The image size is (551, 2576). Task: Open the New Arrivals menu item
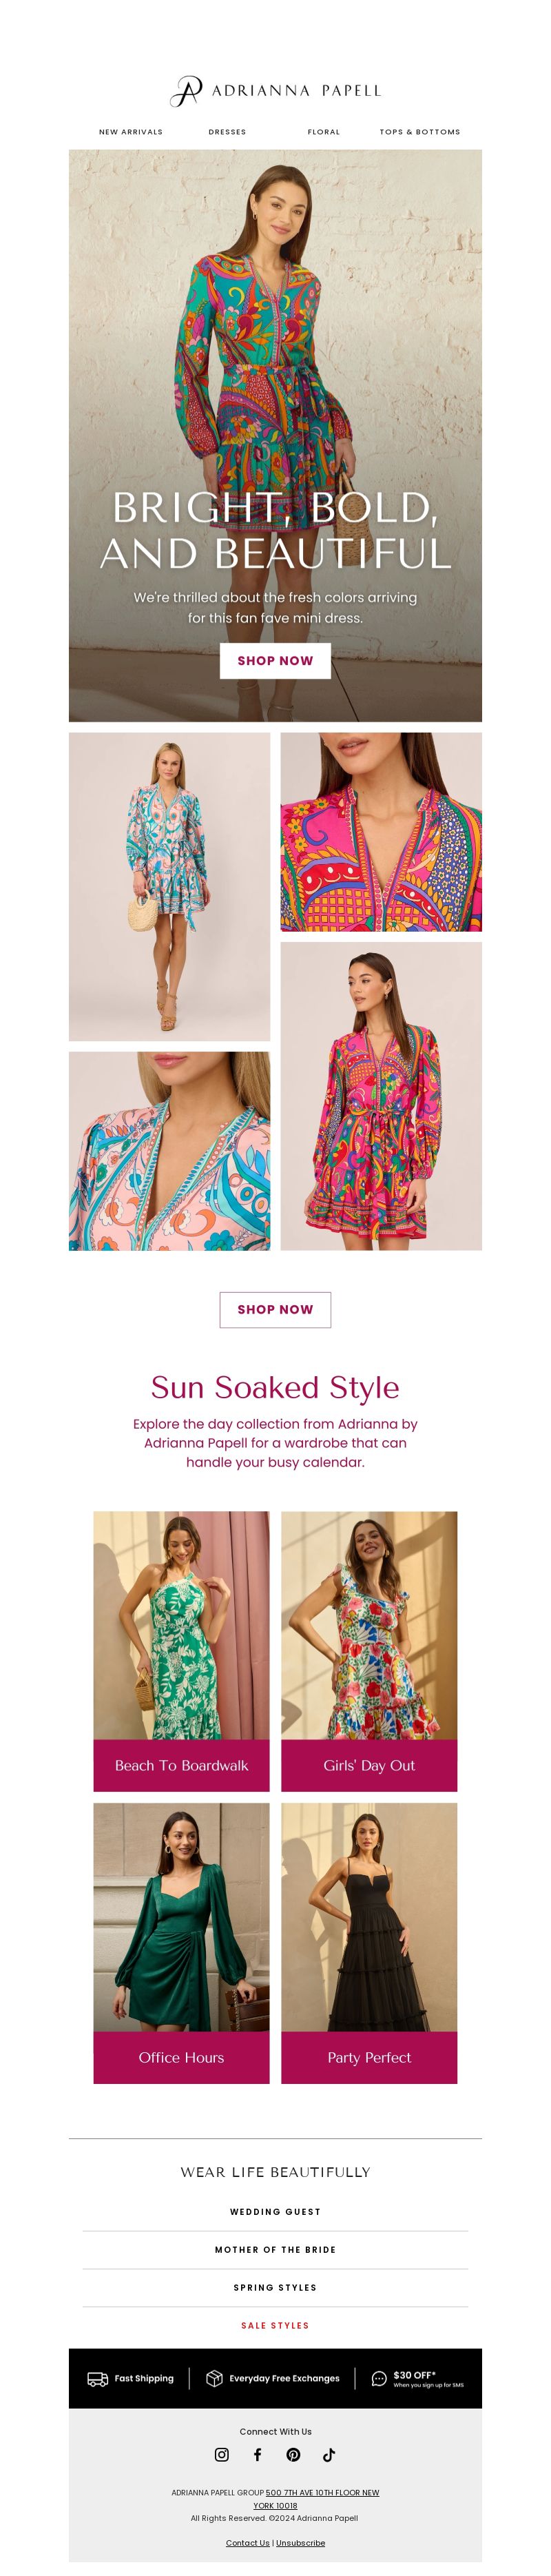pos(131,132)
